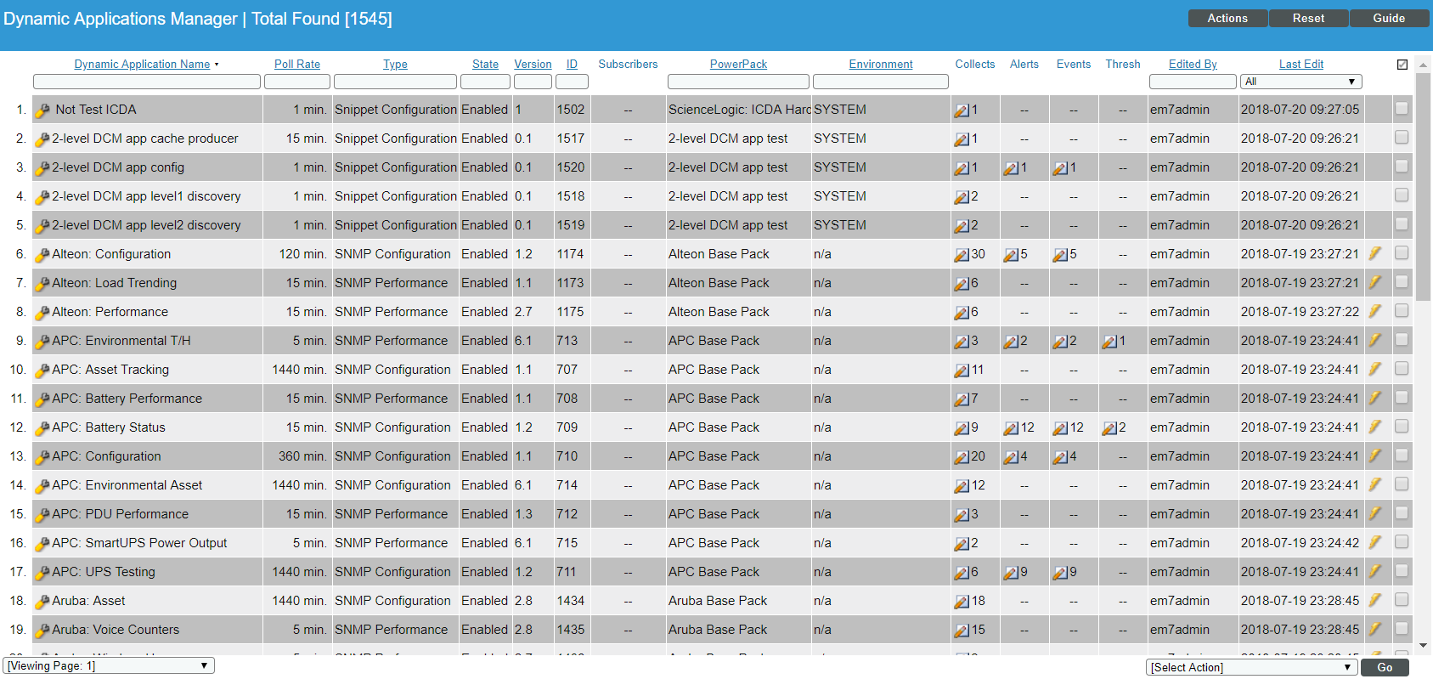Click the vertical scrollbar thumb

[x=1424, y=187]
